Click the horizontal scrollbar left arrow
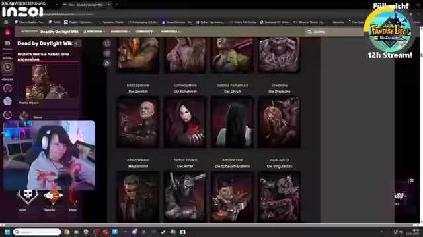 click(x=2, y=225)
